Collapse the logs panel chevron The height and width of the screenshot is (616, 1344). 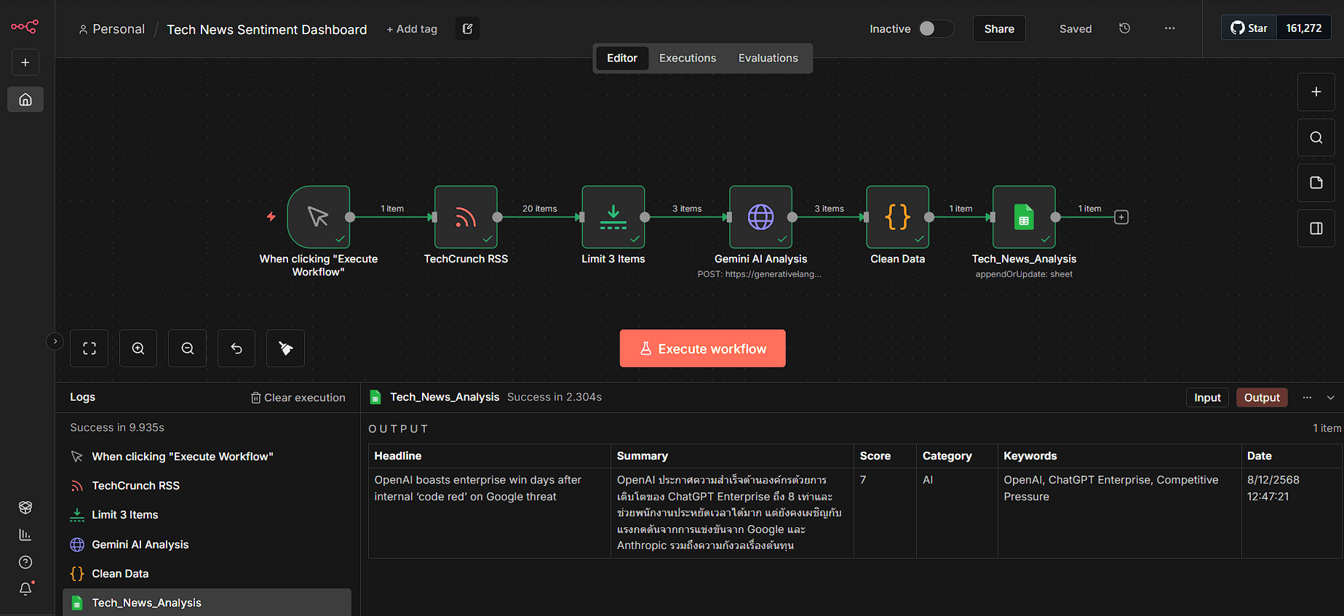pos(1331,398)
